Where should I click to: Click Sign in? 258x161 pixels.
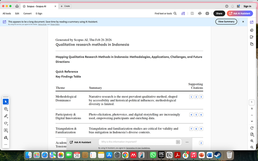[x=247, y=6]
